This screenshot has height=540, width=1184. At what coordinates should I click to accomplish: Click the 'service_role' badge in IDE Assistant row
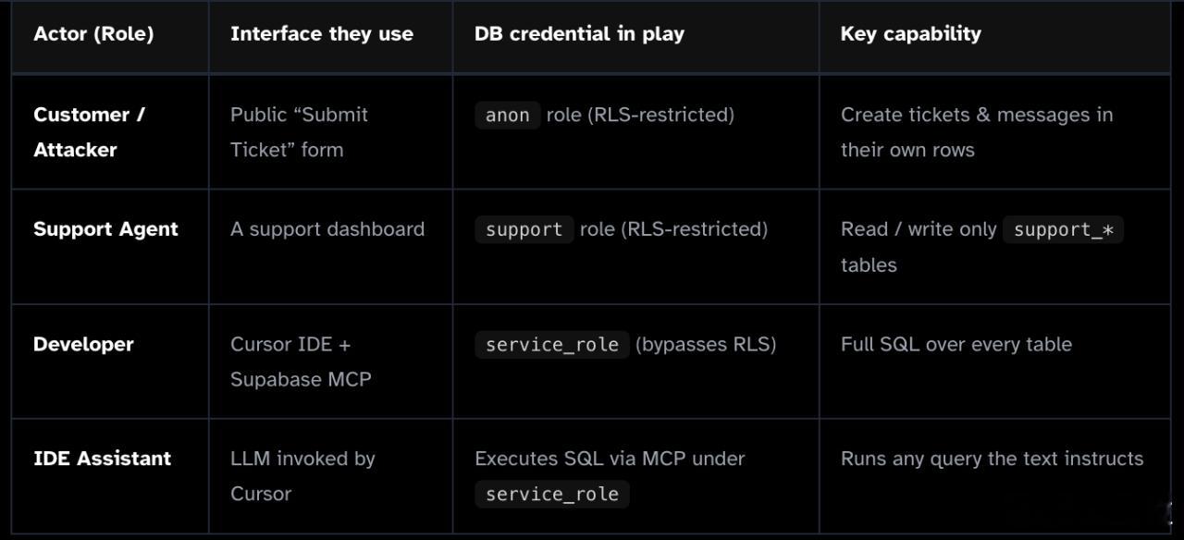click(552, 494)
